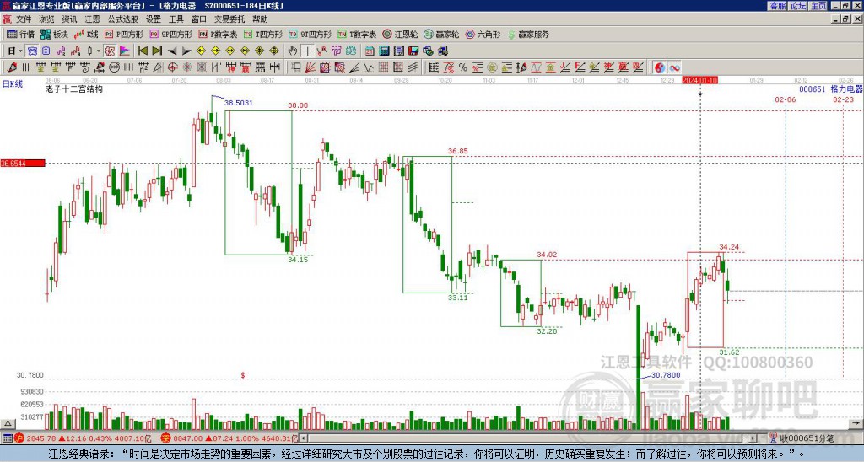Click the 老子十二宫结构 indicator label
This screenshot has height=462, width=864.
(x=74, y=89)
